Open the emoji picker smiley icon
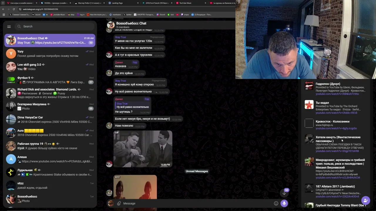Screen dimensions: 376x211 click(x=276, y=203)
